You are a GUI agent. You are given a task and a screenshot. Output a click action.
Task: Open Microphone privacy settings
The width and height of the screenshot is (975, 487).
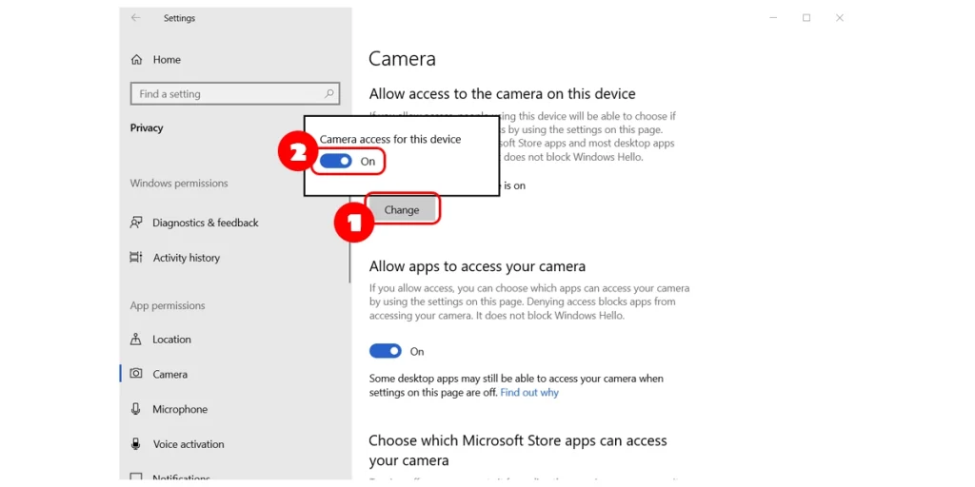point(180,410)
